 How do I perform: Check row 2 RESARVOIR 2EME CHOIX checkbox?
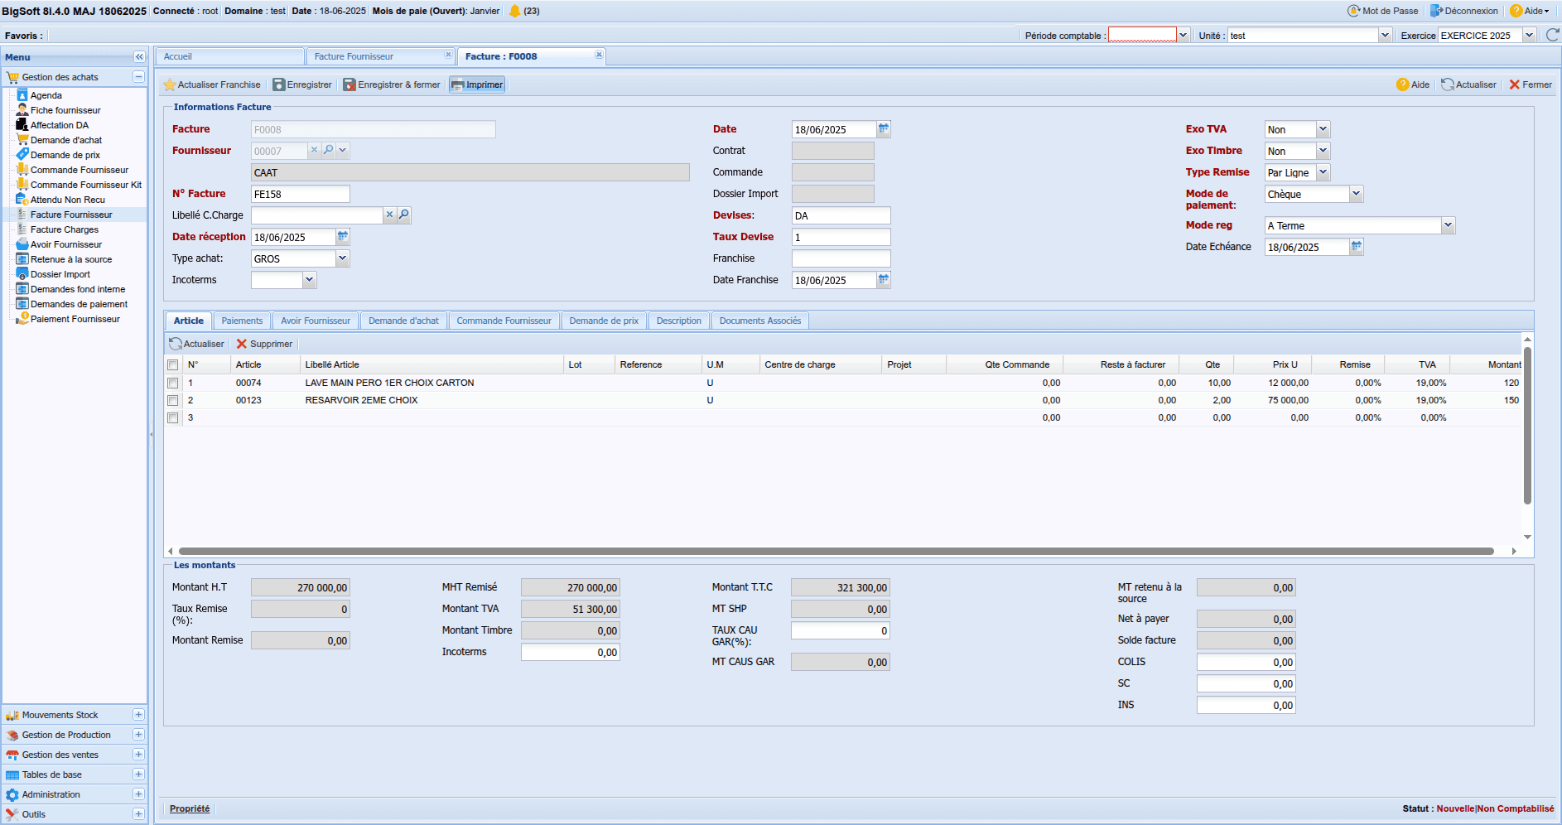(x=173, y=401)
